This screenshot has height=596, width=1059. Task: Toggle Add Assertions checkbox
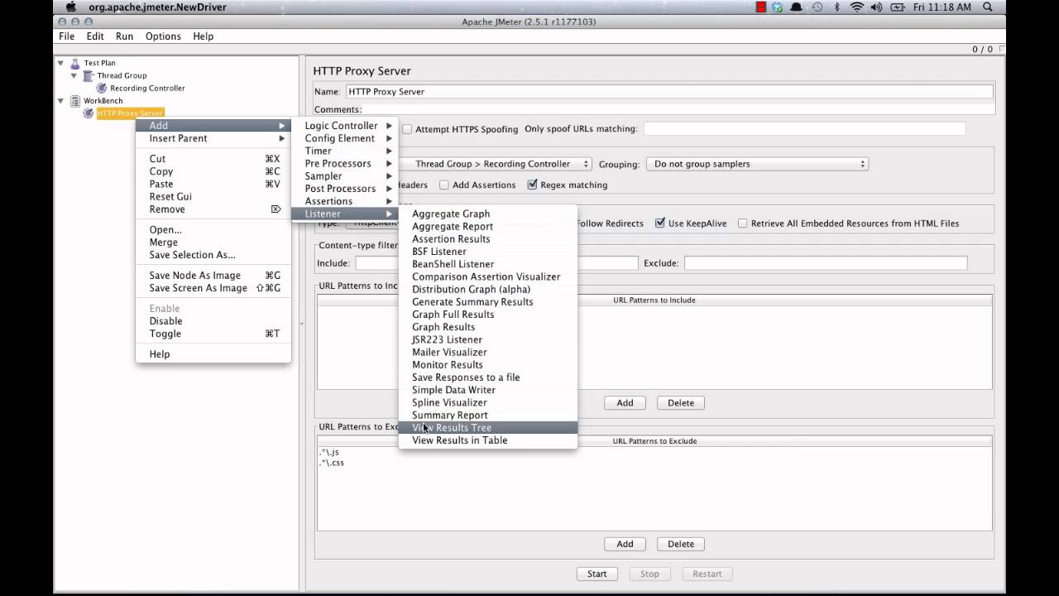444,185
